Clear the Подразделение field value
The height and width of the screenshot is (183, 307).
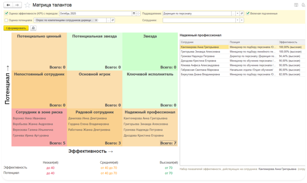point(237,13)
